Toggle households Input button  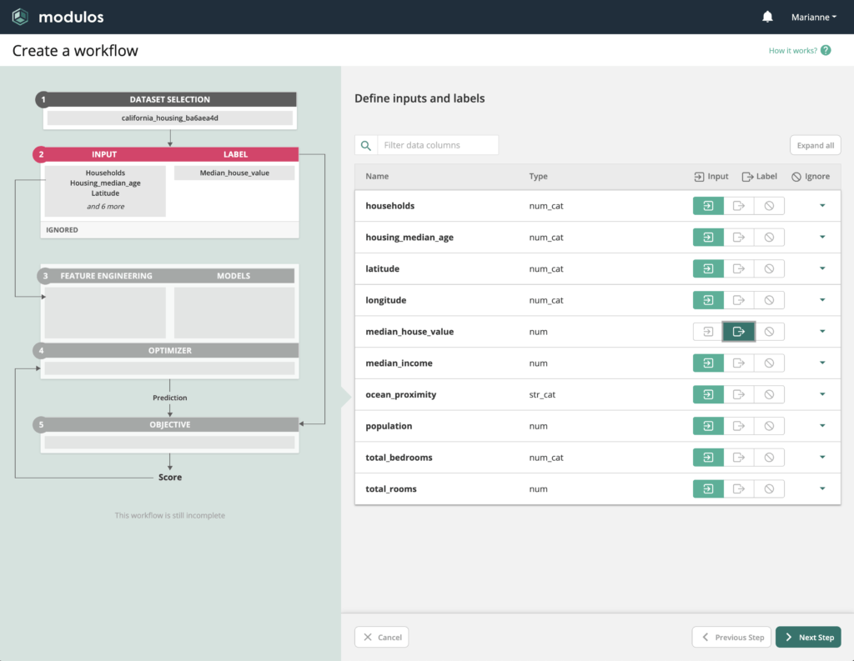click(x=708, y=206)
